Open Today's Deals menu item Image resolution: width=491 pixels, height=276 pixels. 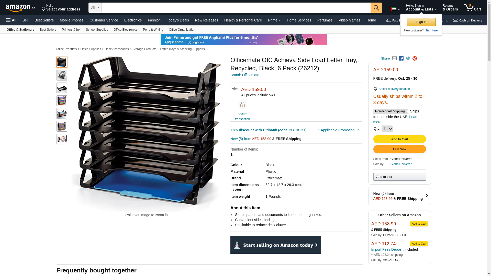tap(178, 20)
